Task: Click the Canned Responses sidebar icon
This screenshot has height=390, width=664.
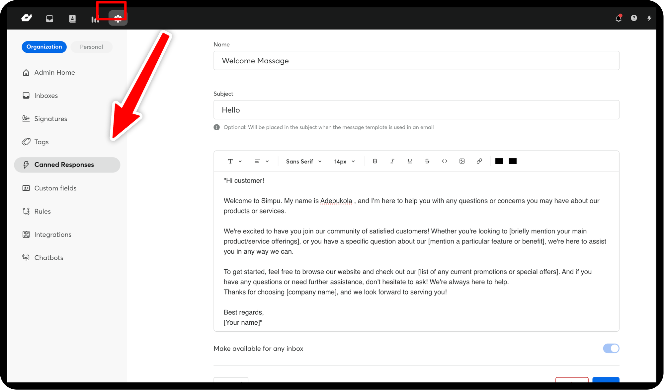Action: pyautogui.click(x=27, y=164)
